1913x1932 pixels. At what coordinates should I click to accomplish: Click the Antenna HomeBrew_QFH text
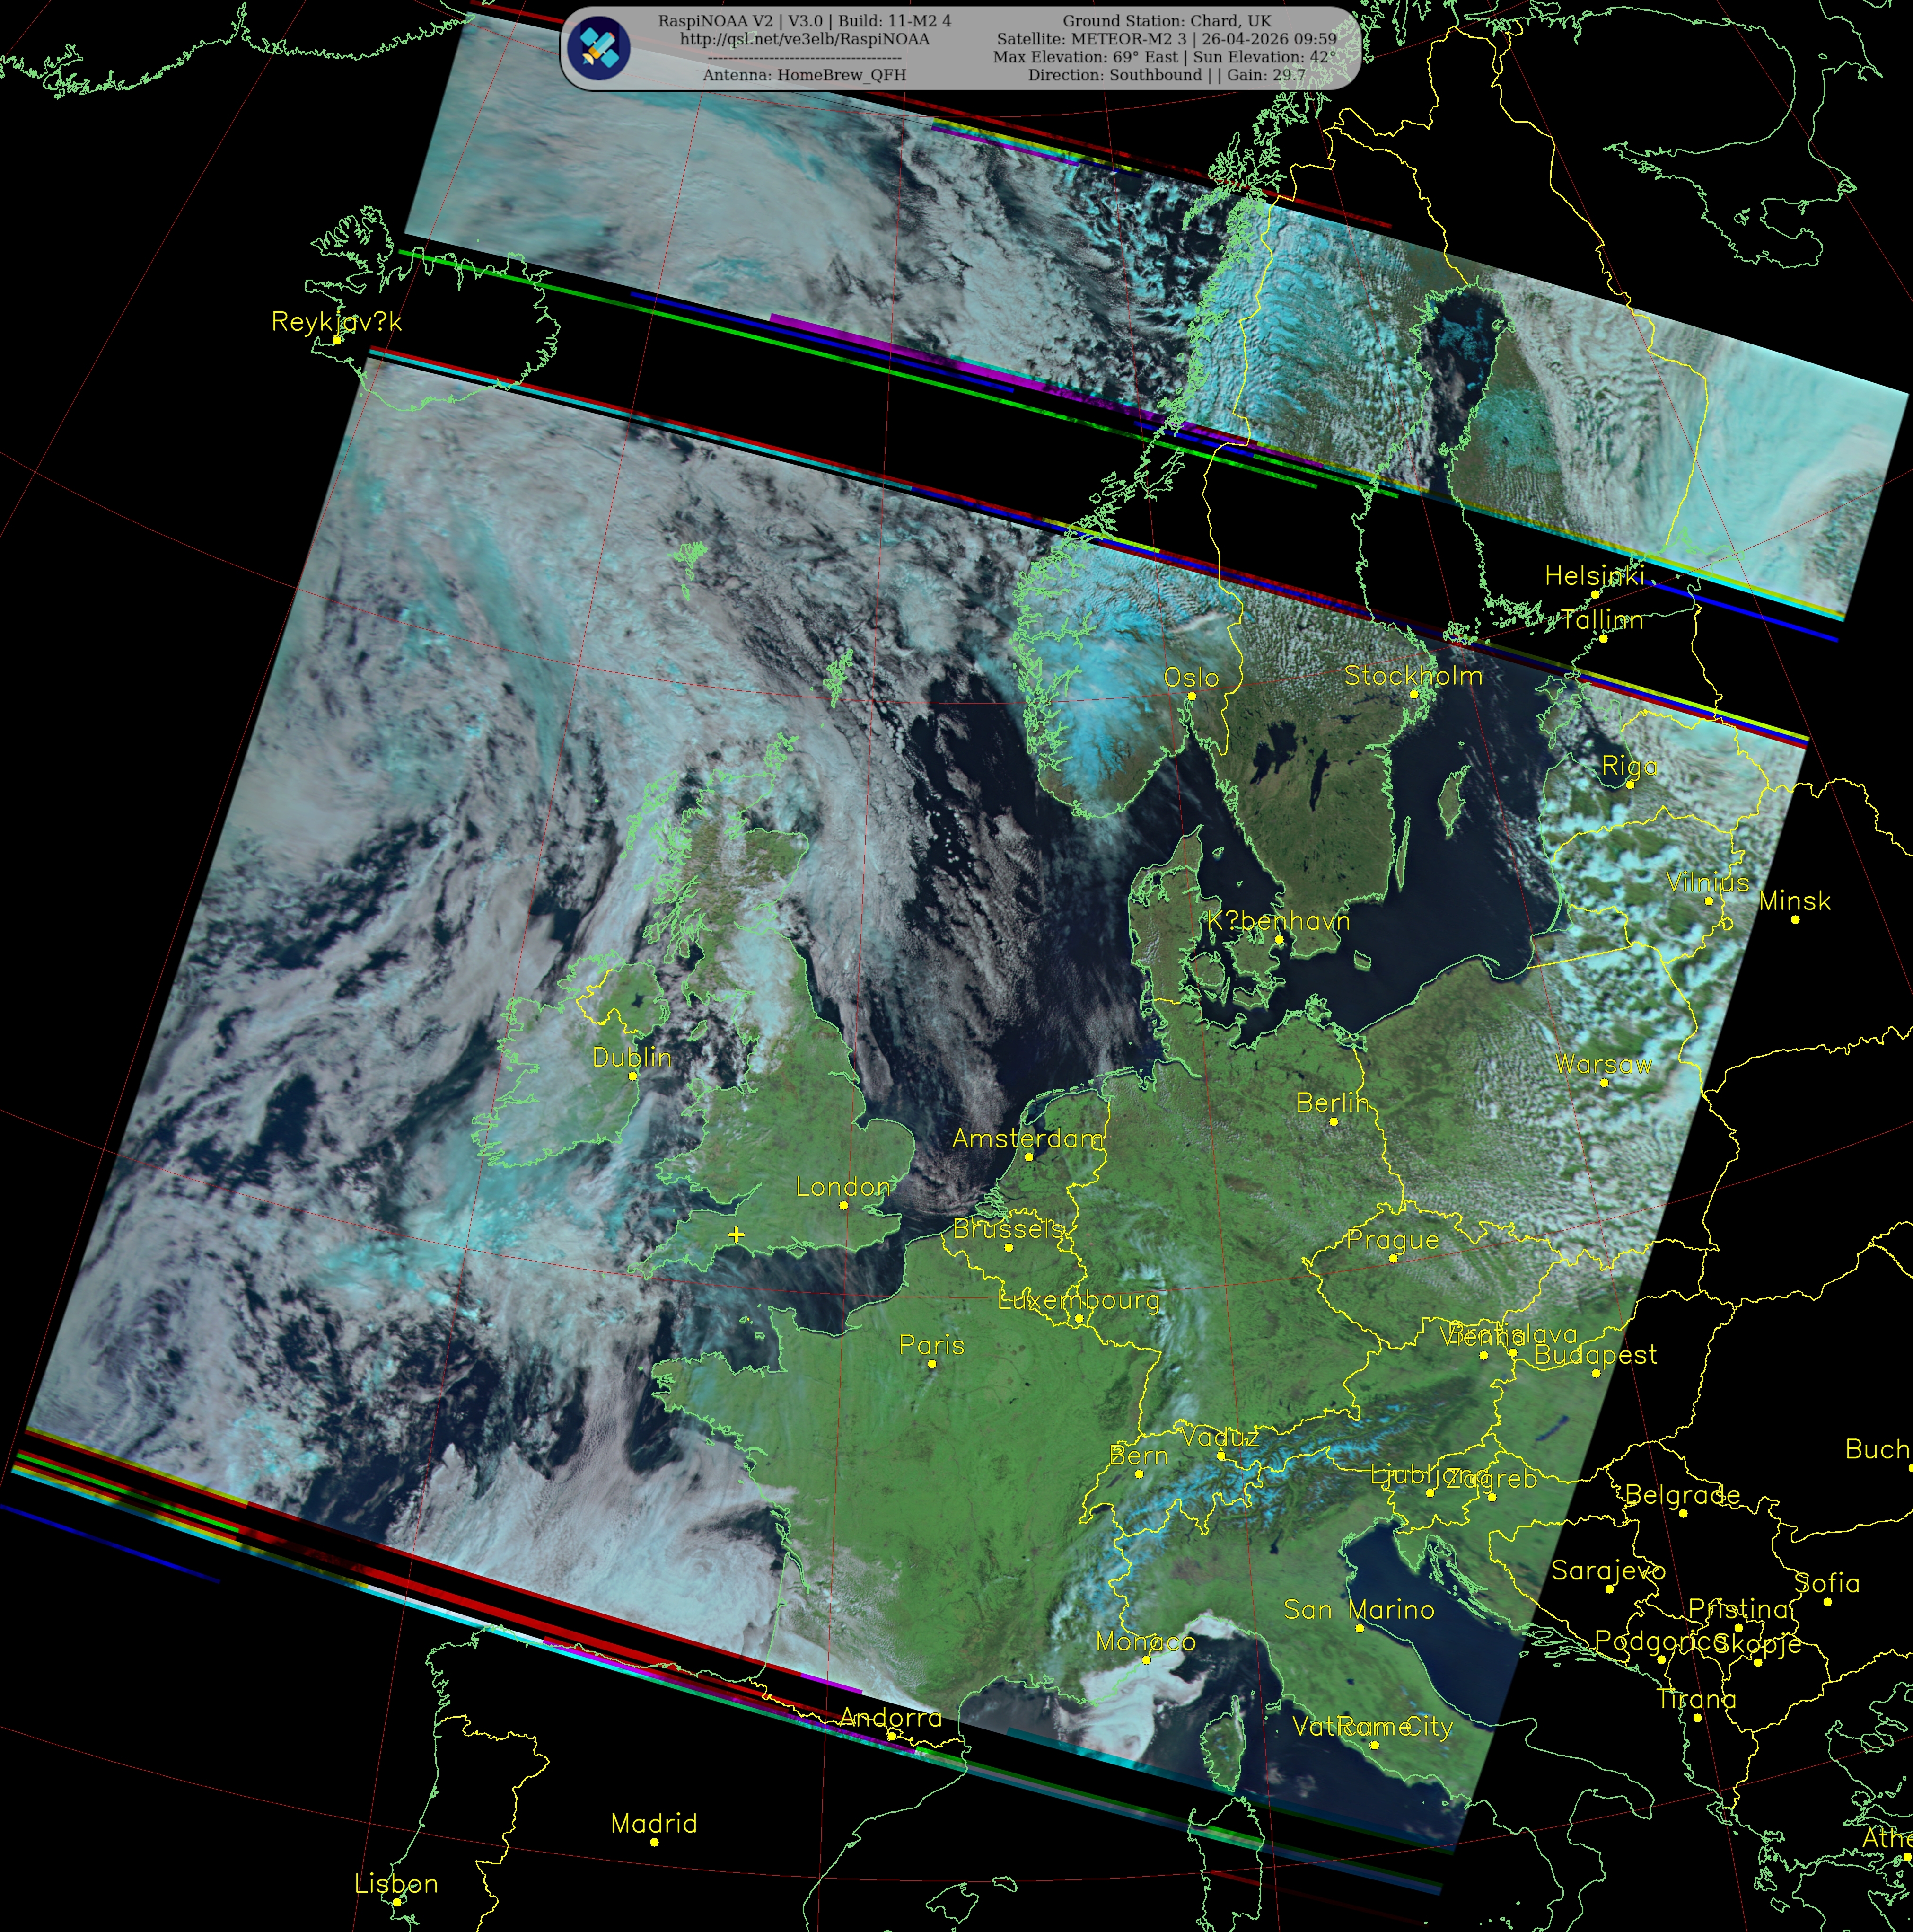(x=804, y=75)
